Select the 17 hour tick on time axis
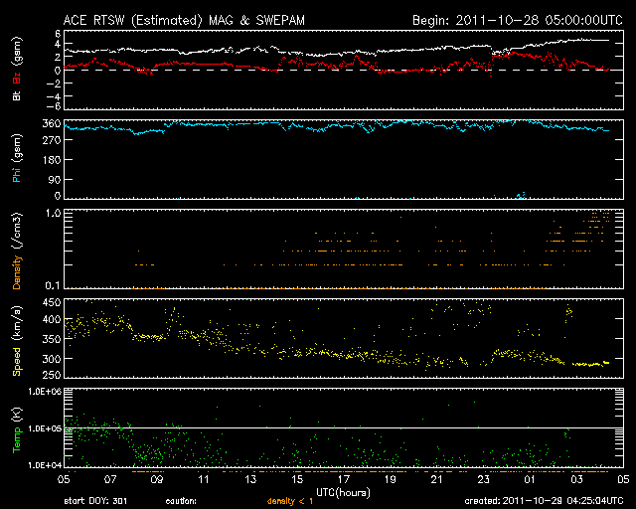The height and width of the screenshot is (509, 636). coord(343,479)
